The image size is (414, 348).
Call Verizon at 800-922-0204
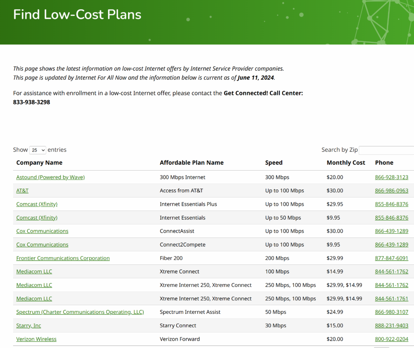pyautogui.click(x=392, y=339)
